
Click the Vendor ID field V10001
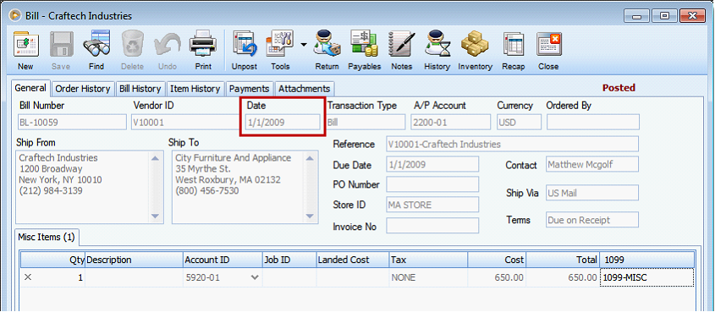pyautogui.click(x=185, y=122)
